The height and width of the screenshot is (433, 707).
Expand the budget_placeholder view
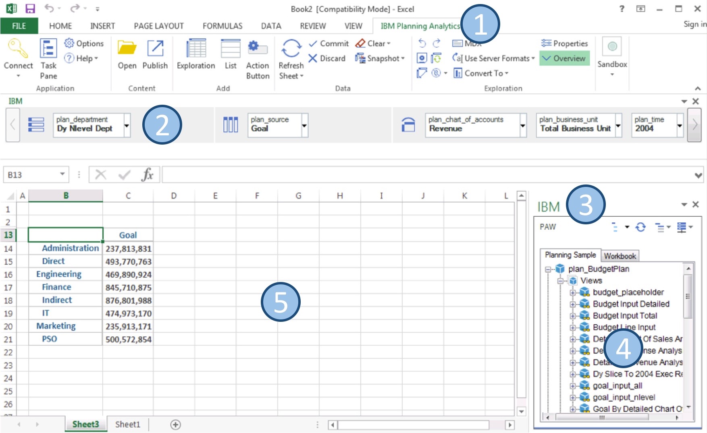click(572, 292)
